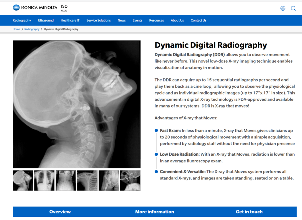
Task: Select the shoulder X-ray thumbnail
Action: click(87, 180)
